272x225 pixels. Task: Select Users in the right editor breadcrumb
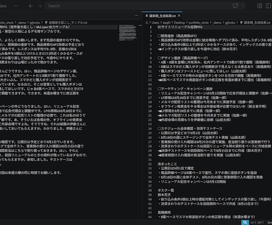point(156,22)
